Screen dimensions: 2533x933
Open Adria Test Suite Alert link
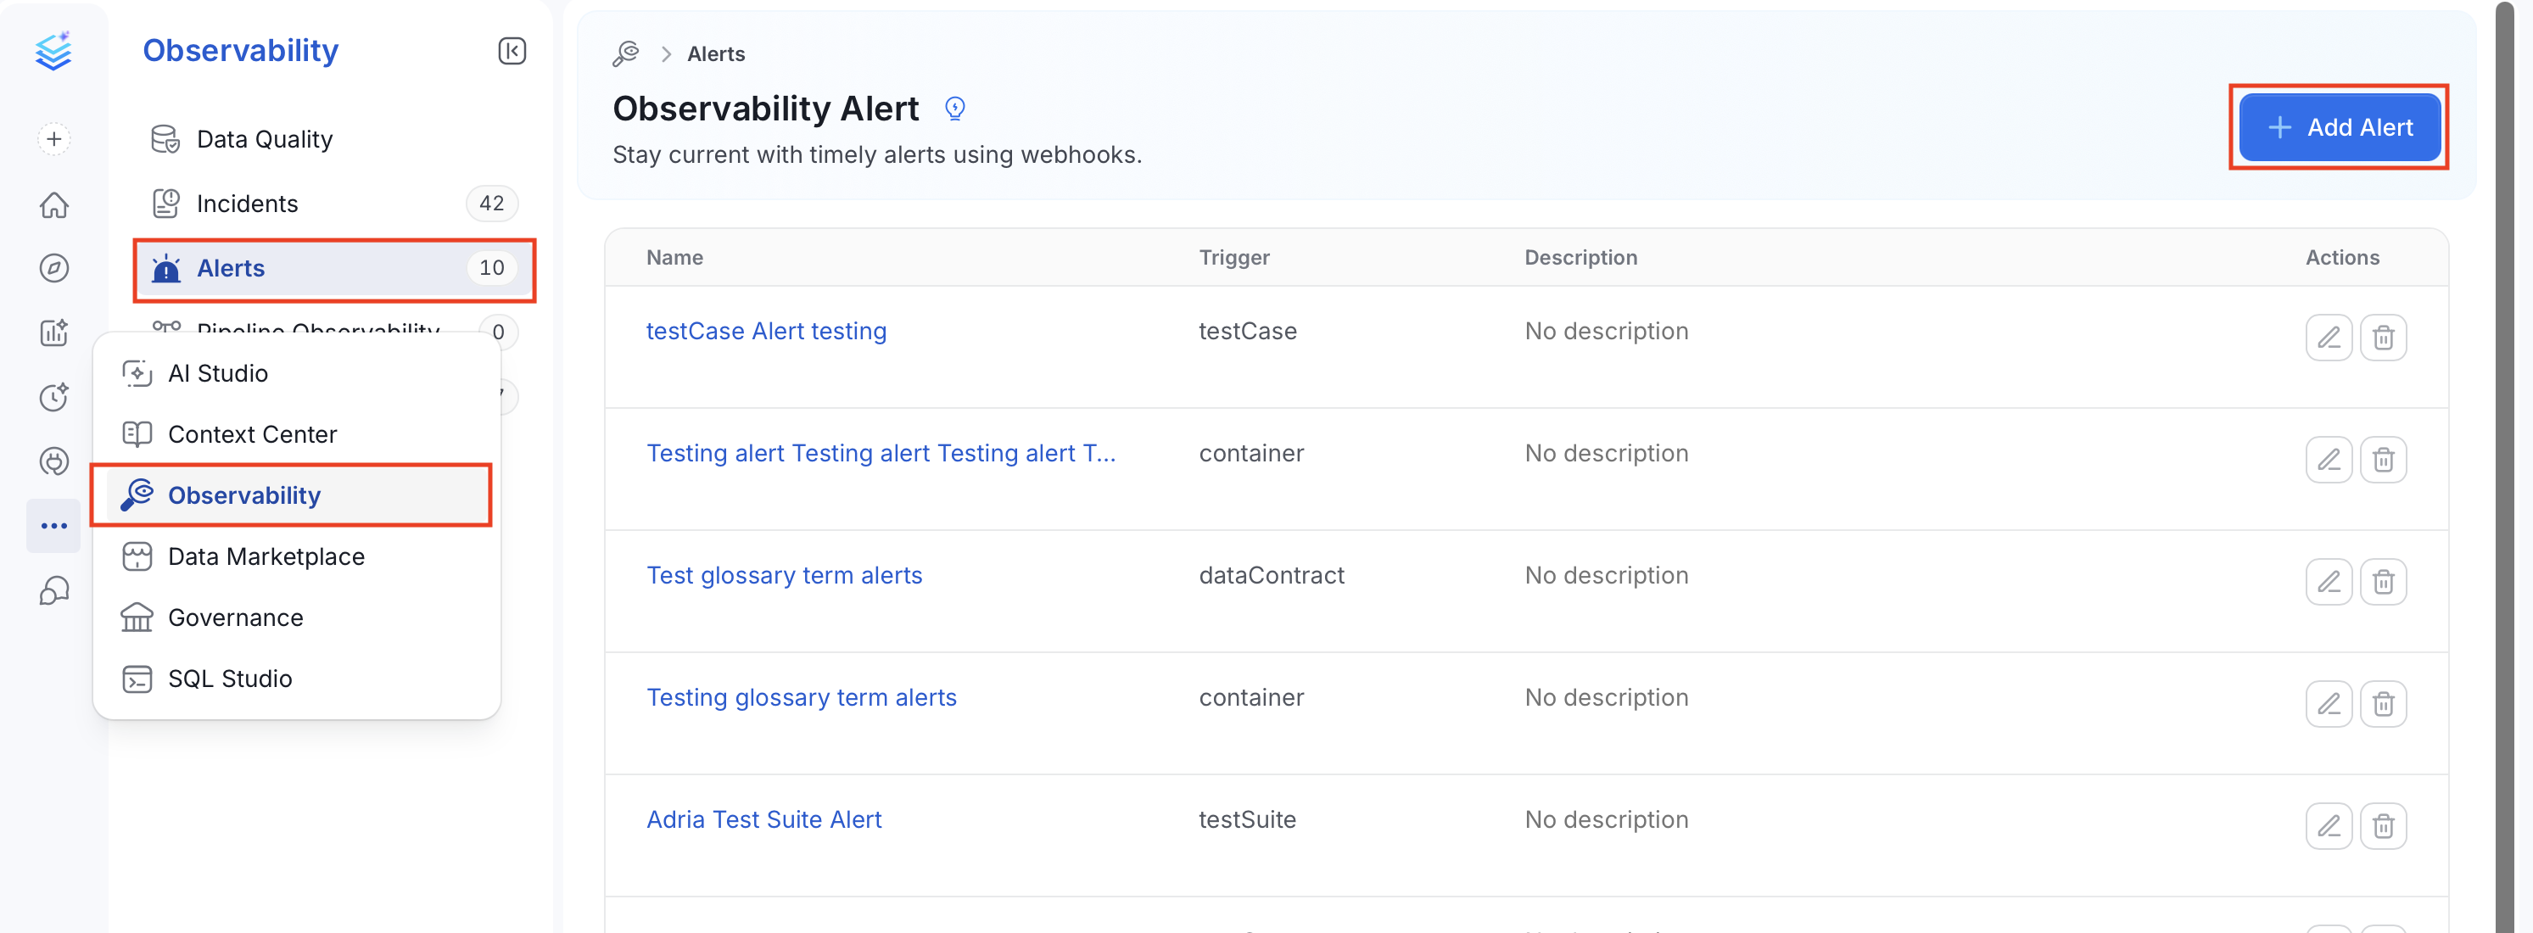point(764,819)
